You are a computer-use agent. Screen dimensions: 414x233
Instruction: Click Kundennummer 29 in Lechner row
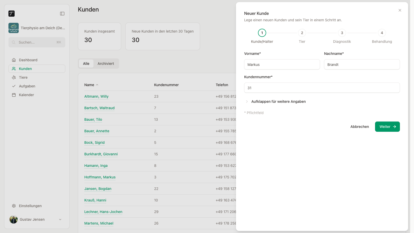pos(156,212)
